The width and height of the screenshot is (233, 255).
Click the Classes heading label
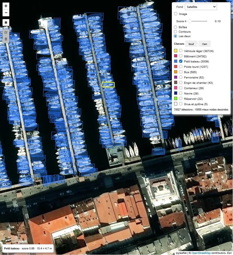click(179, 44)
